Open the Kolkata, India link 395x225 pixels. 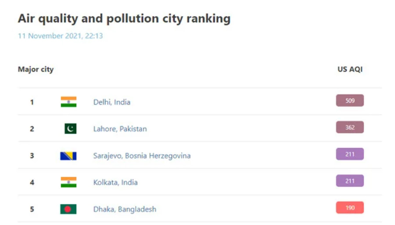pos(115,182)
